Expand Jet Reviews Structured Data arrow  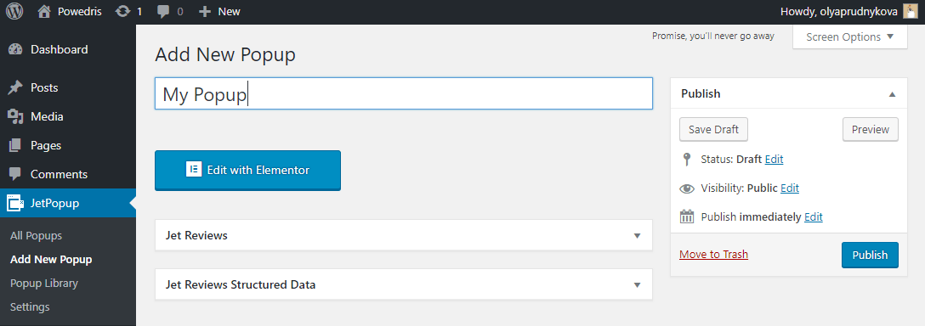[637, 285]
